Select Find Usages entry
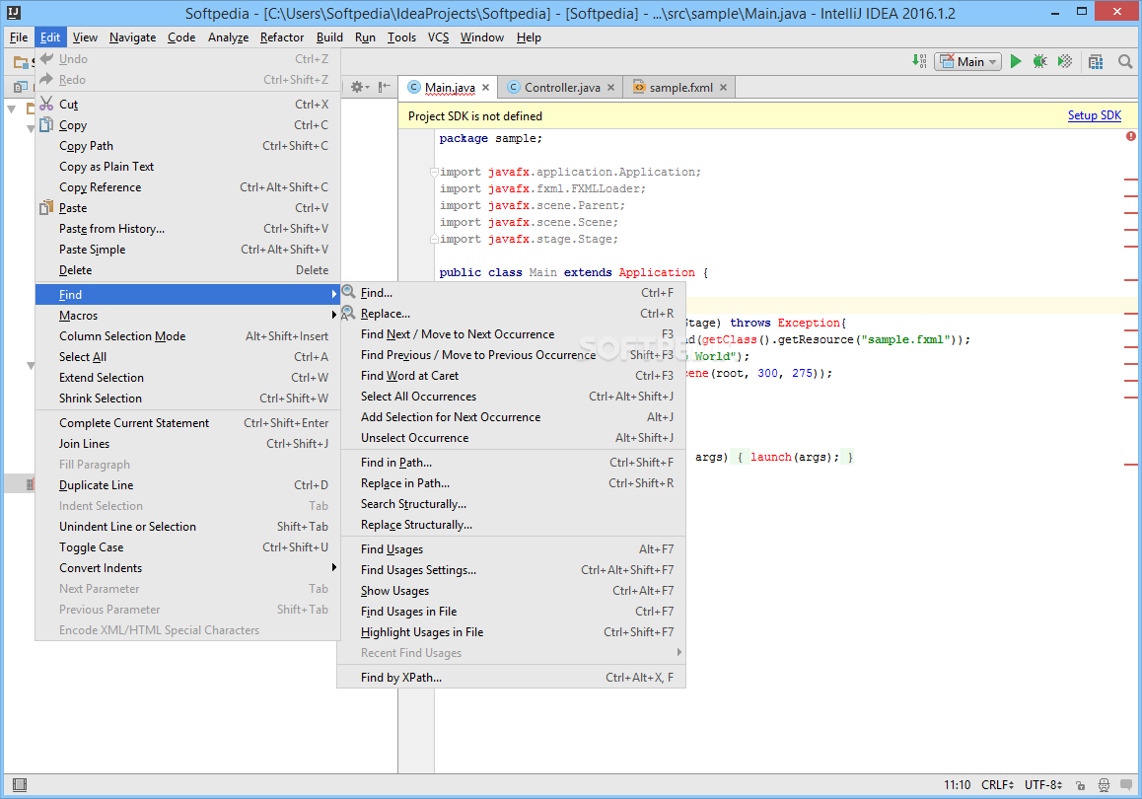Image resolution: width=1142 pixels, height=799 pixels. (x=511, y=549)
